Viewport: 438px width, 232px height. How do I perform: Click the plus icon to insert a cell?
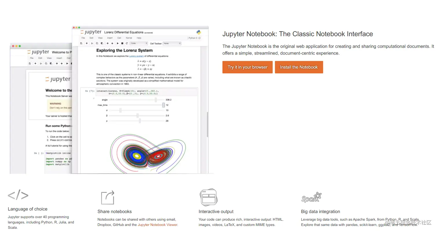(x=87, y=43)
